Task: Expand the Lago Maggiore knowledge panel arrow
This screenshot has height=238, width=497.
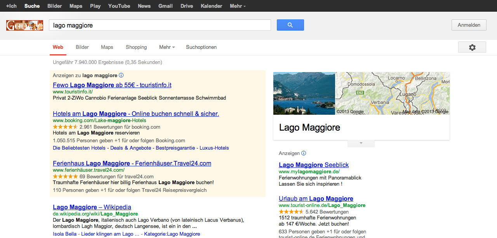Action: point(361,143)
